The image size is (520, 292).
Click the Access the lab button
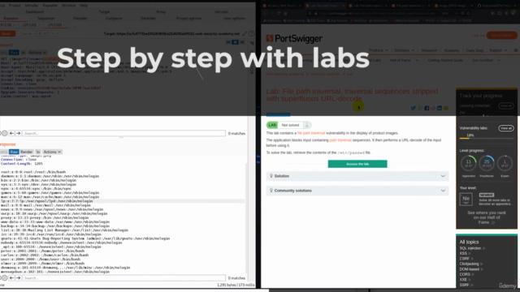pos(357,164)
